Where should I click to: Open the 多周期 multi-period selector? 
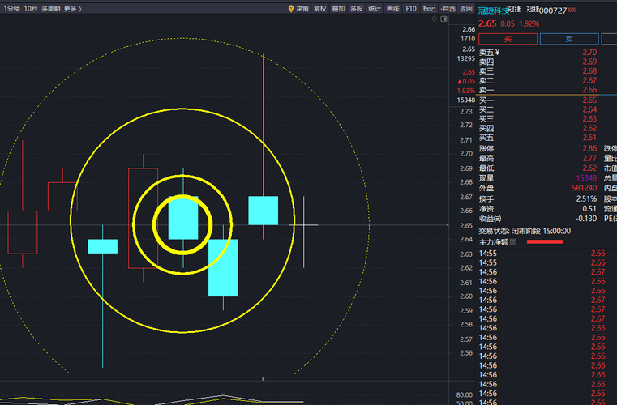click(50, 9)
